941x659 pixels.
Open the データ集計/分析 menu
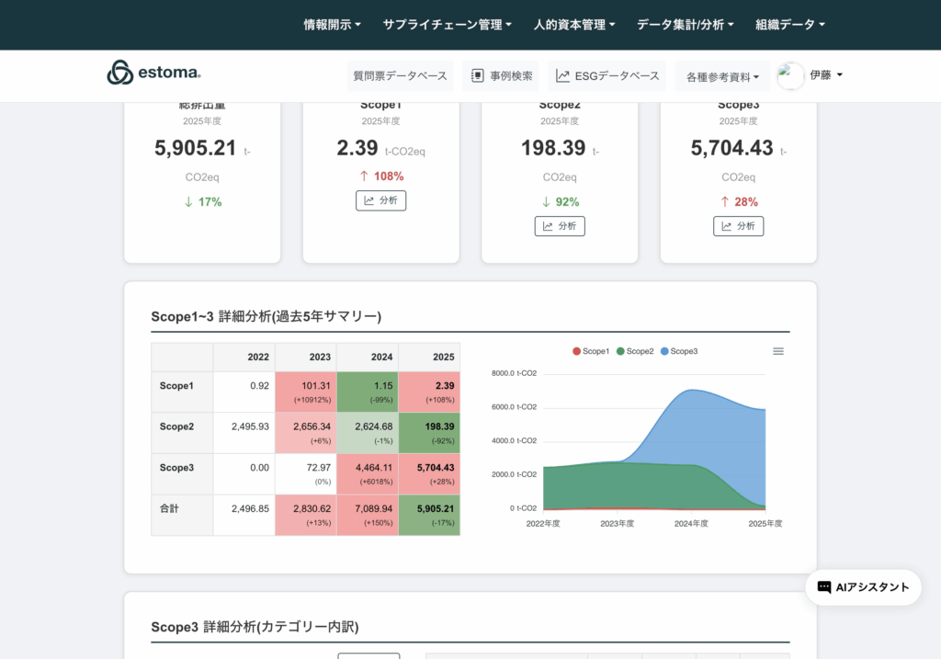click(x=685, y=25)
